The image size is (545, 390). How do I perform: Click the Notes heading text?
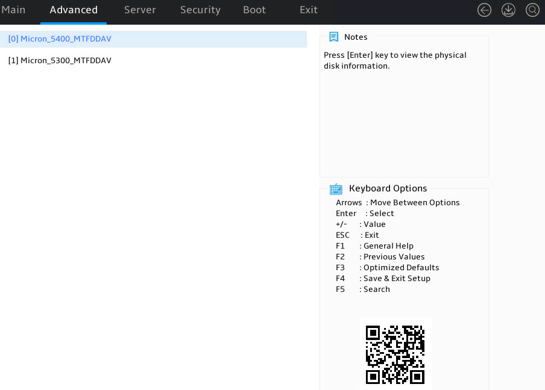click(x=356, y=37)
